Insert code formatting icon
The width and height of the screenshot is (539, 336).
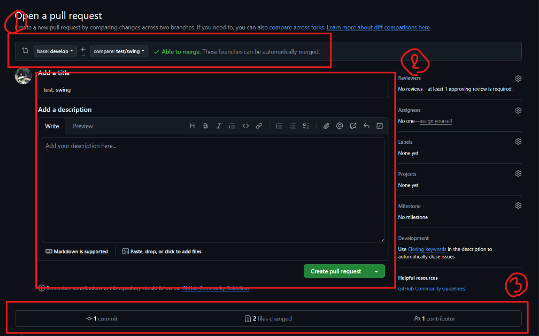point(245,126)
